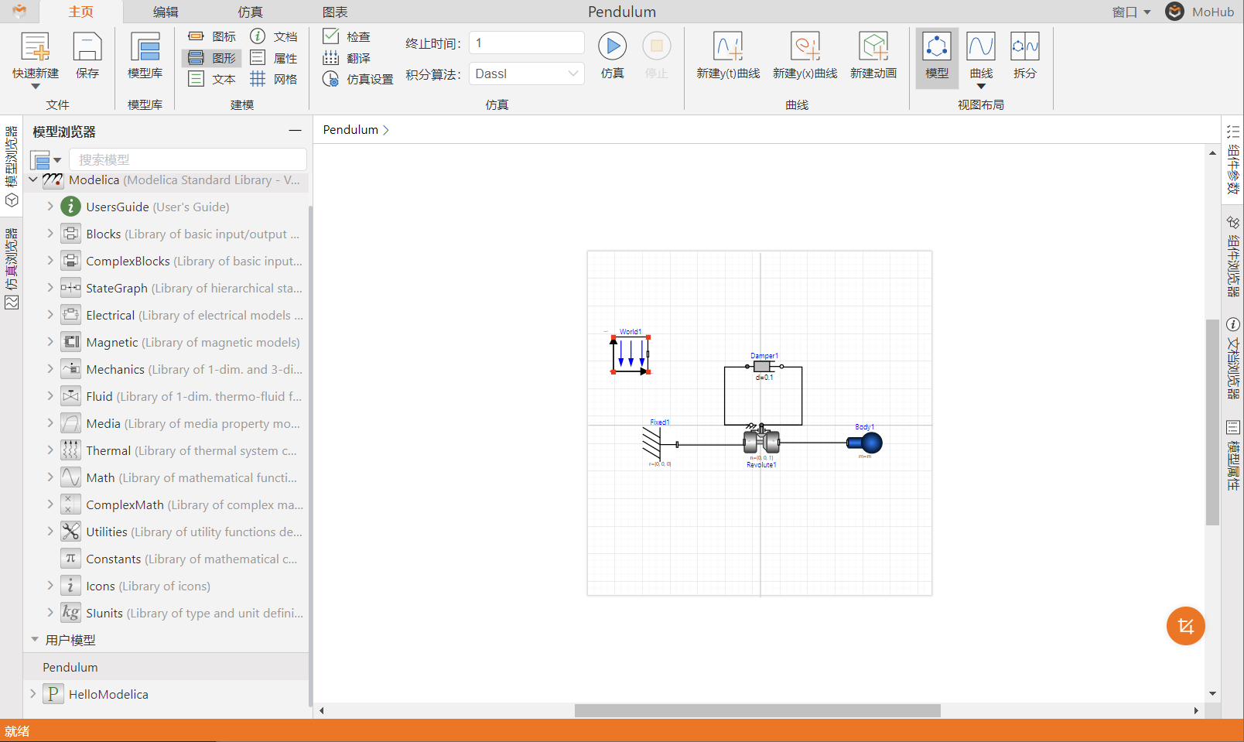Screen dimensions: 1244x742
Task: Switch to the Chart (图表) tab
Action: click(335, 12)
